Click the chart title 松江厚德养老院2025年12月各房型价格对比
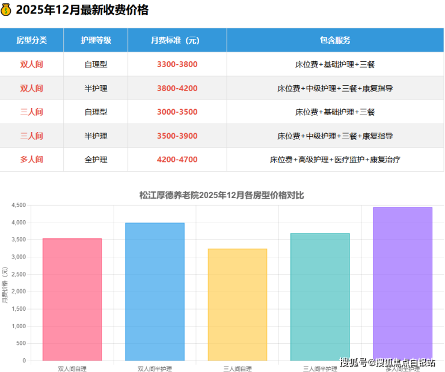445x372 pixels. (222, 195)
